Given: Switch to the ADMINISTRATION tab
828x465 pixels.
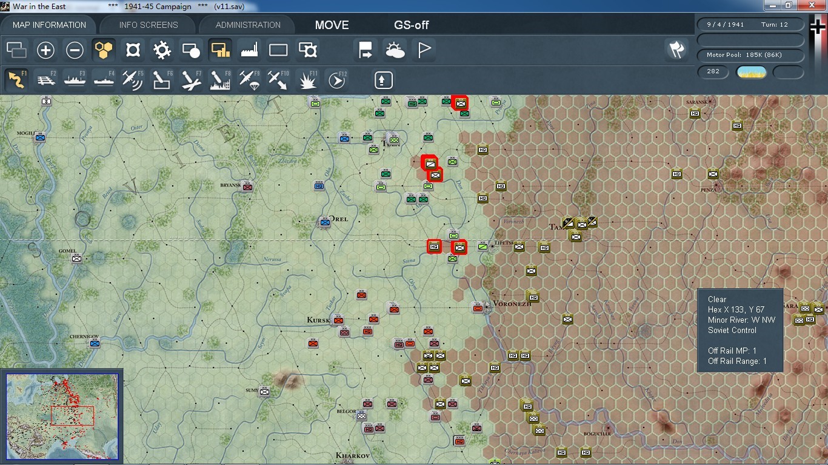Looking at the screenshot, I should (248, 25).
